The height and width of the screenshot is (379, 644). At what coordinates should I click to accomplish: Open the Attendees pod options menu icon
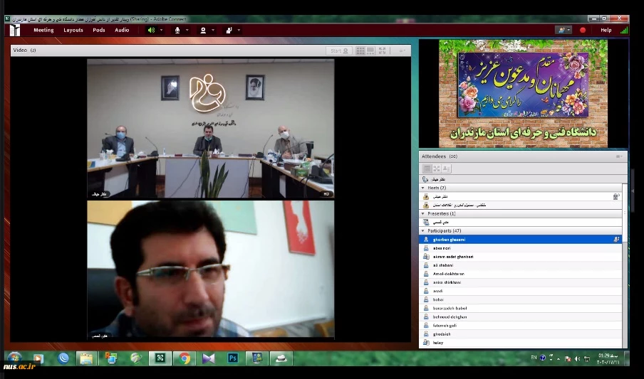point(618,156)
